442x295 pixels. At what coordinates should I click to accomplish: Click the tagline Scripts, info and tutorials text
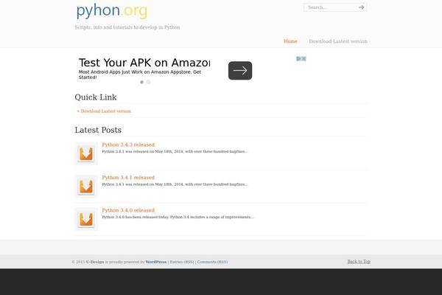pos(127,27)
